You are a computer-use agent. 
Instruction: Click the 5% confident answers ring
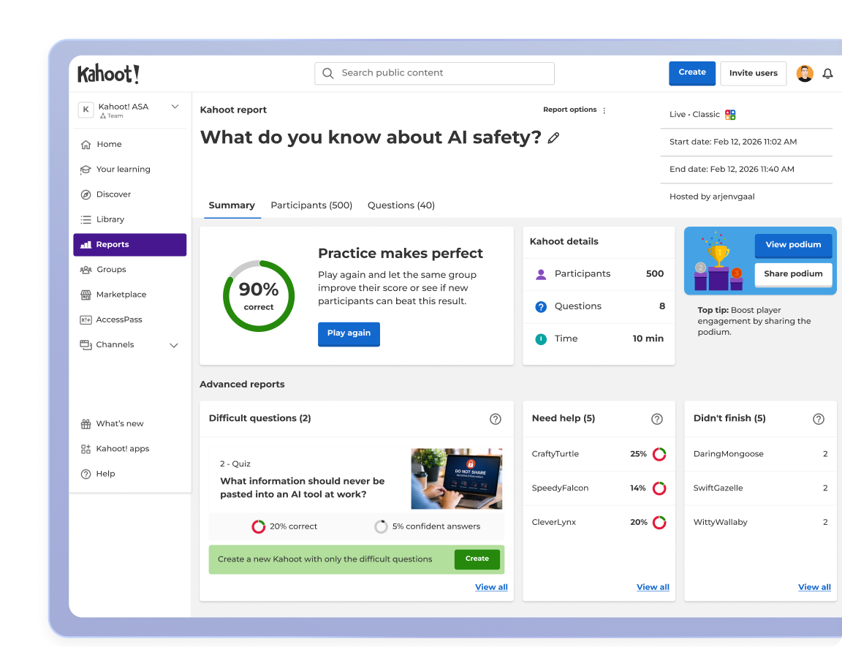point(381,526)
